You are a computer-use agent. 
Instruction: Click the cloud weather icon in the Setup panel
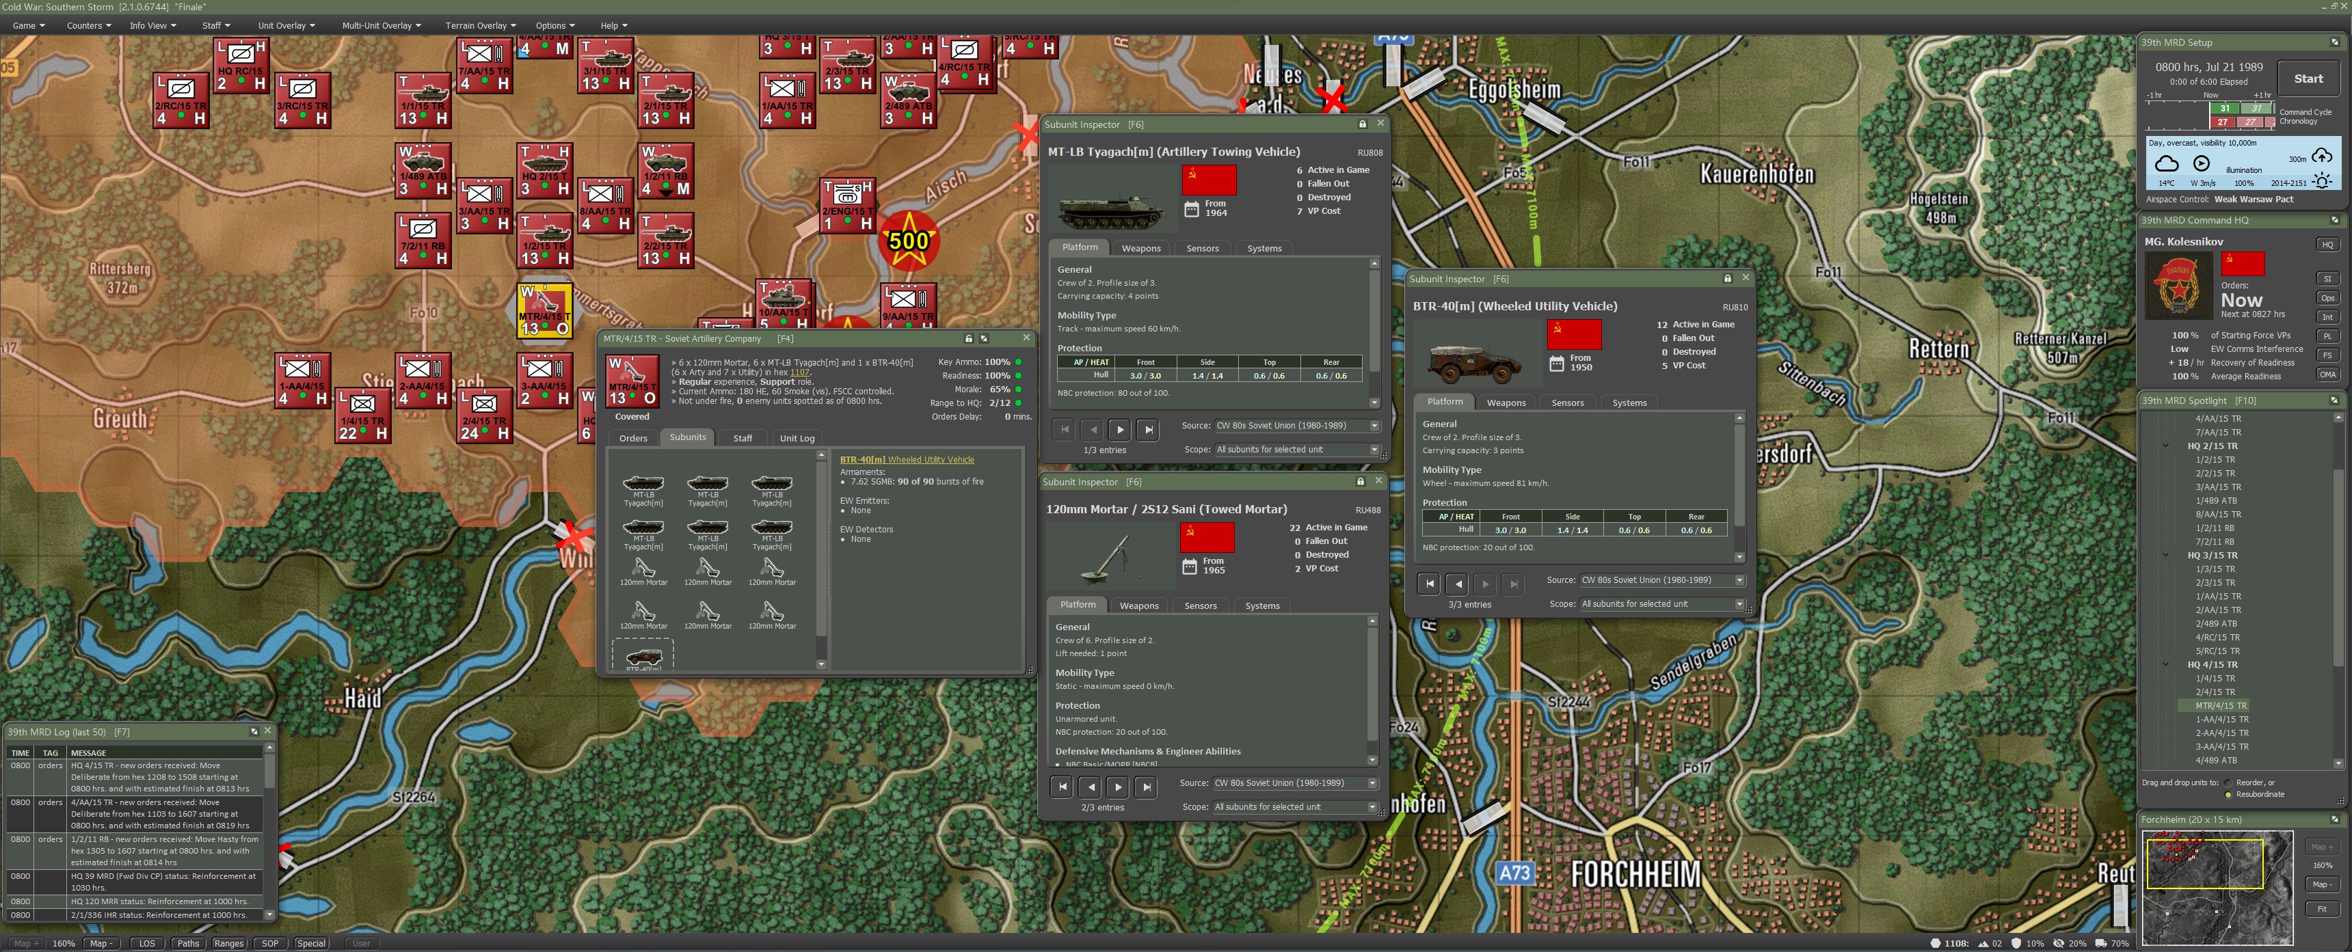2167,164
